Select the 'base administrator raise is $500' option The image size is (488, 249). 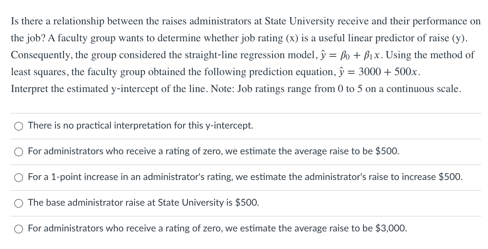click(19, 203)
